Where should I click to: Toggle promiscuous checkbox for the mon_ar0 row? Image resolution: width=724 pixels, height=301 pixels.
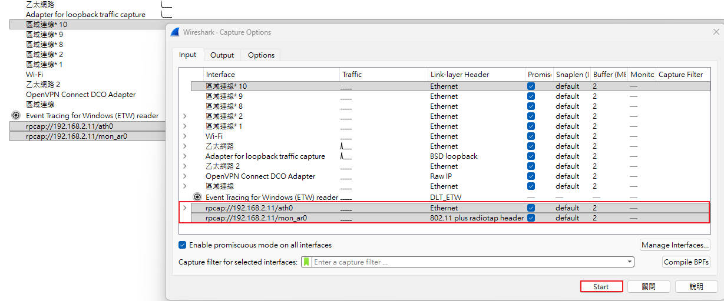tap(531, 218)
